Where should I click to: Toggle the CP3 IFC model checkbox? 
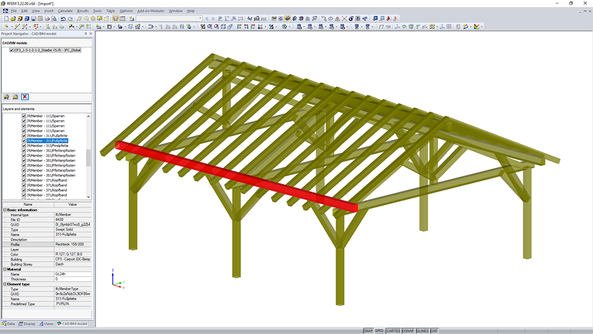coord(12,50)
